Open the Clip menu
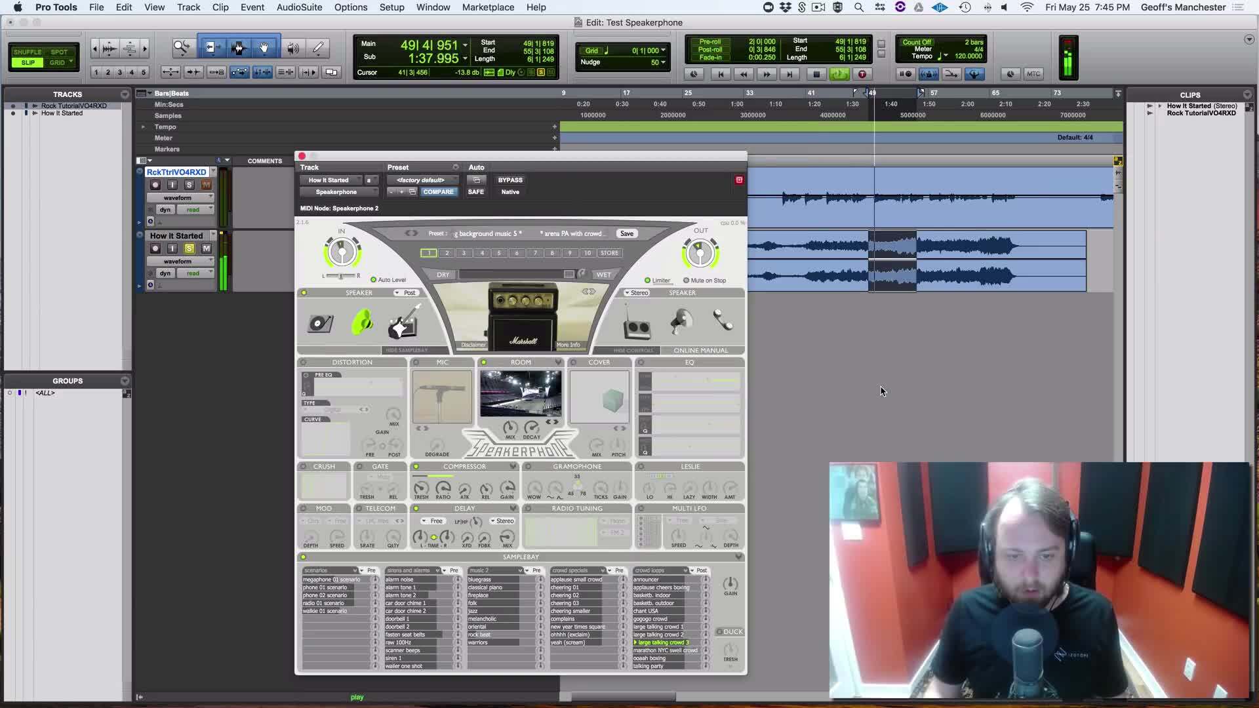Image resolution: width=1259 pixels, height=708 pixels. pos(220,7)
